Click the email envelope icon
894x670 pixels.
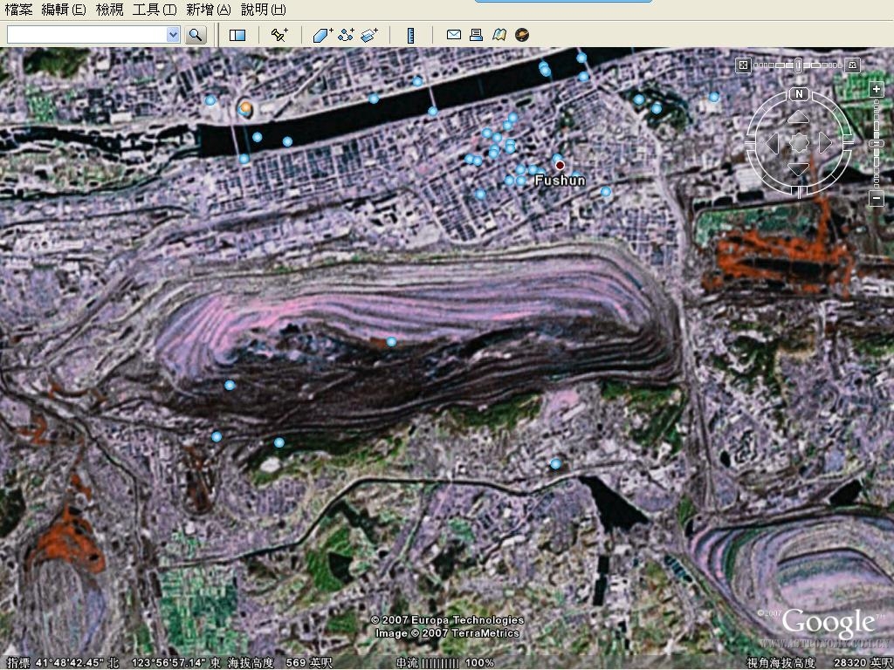click(454, 35)
